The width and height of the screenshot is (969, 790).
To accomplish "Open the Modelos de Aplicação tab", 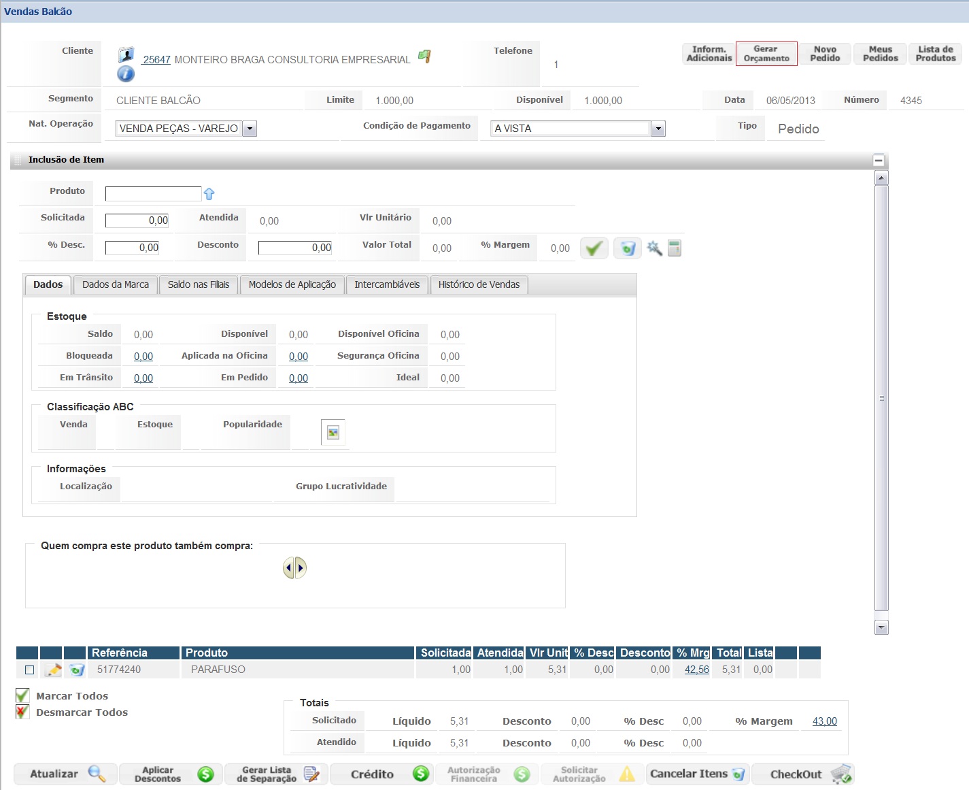I will 292,284.
